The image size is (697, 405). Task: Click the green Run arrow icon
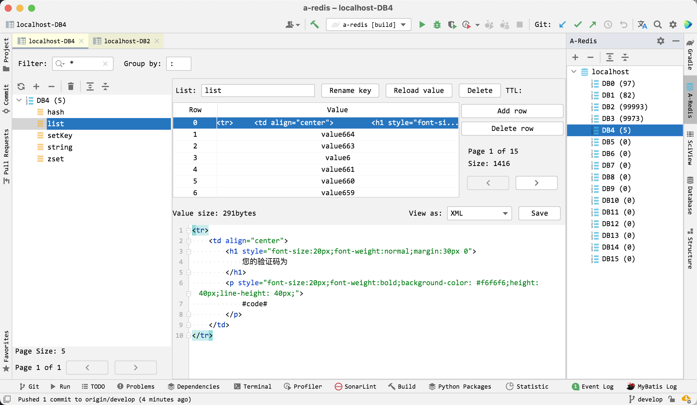(422, 25)
